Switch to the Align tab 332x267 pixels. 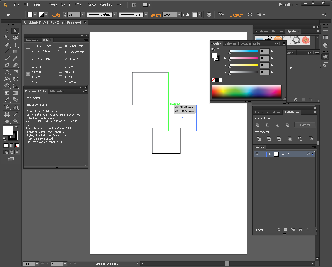(x=277, y=112)
